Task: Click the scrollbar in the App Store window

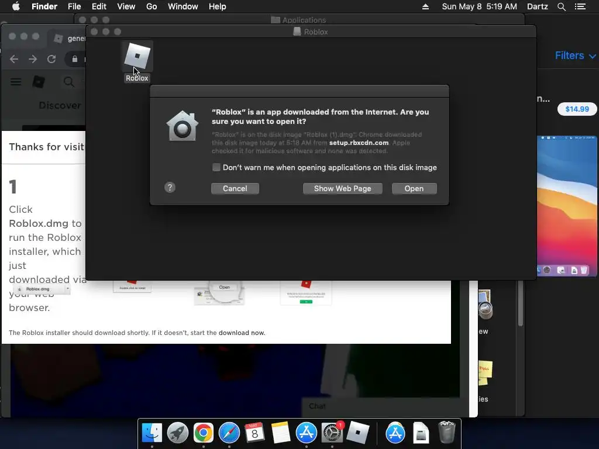Action: point(520,303)
